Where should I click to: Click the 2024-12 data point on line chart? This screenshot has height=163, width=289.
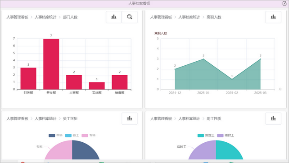click(175, 69)
